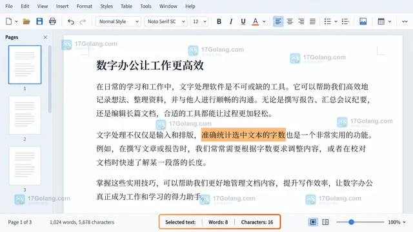Click the Selected text: status label
This screenshot has width=413, height=232.
[181, 222]
